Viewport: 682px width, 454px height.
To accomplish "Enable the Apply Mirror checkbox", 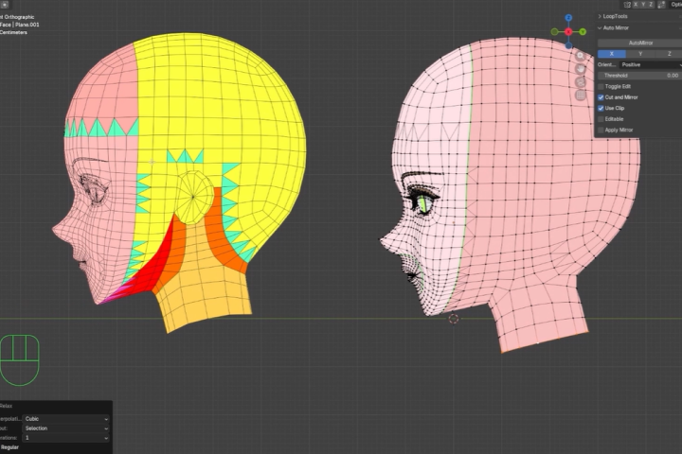I will coord(601,130).
